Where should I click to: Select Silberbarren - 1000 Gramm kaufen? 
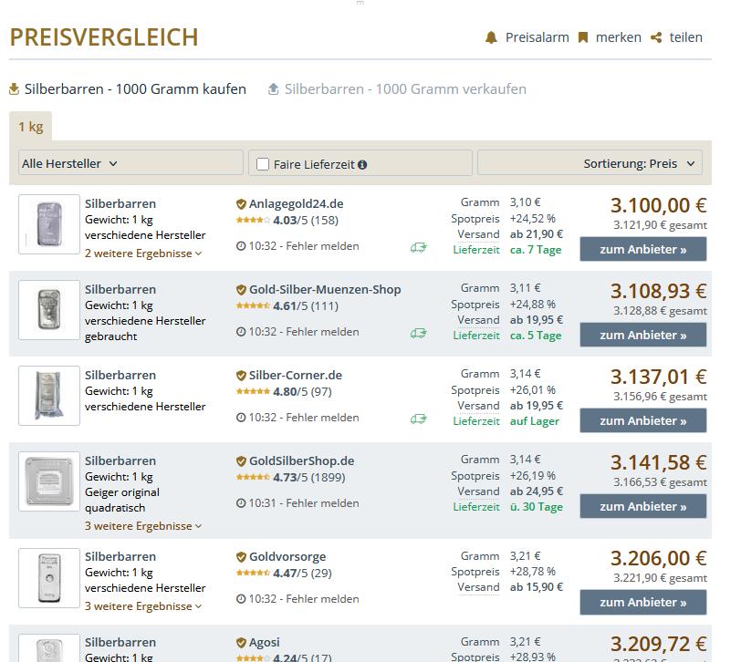point(135,89)
